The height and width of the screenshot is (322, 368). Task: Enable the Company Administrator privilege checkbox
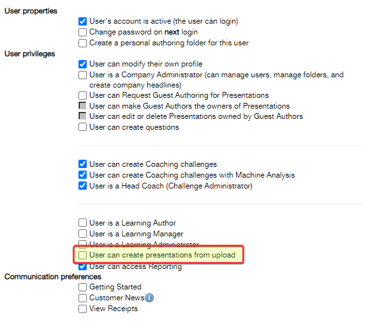tap(82, 75)
